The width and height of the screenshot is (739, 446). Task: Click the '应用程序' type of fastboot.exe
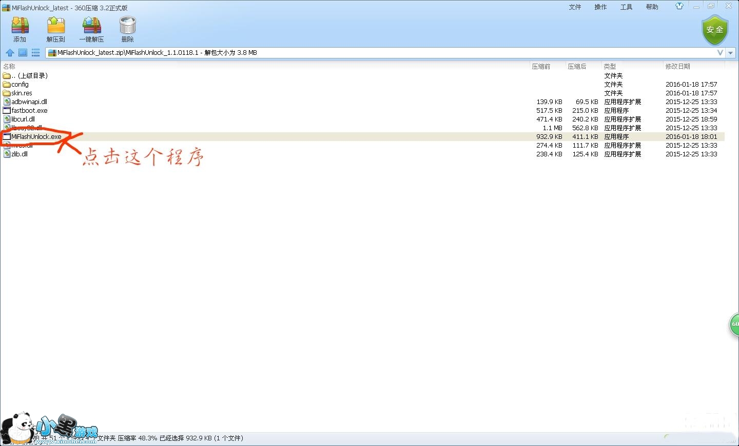pyautogui.click(x=616, y=111)
